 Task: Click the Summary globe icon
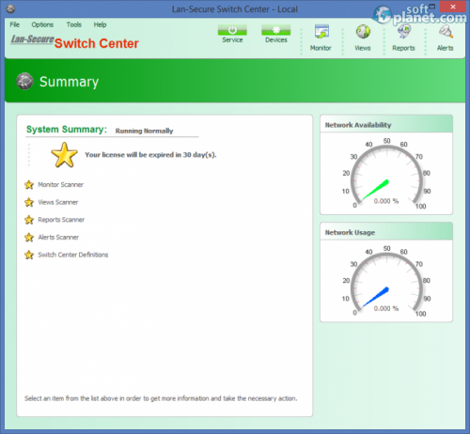[x=24, y=81]
